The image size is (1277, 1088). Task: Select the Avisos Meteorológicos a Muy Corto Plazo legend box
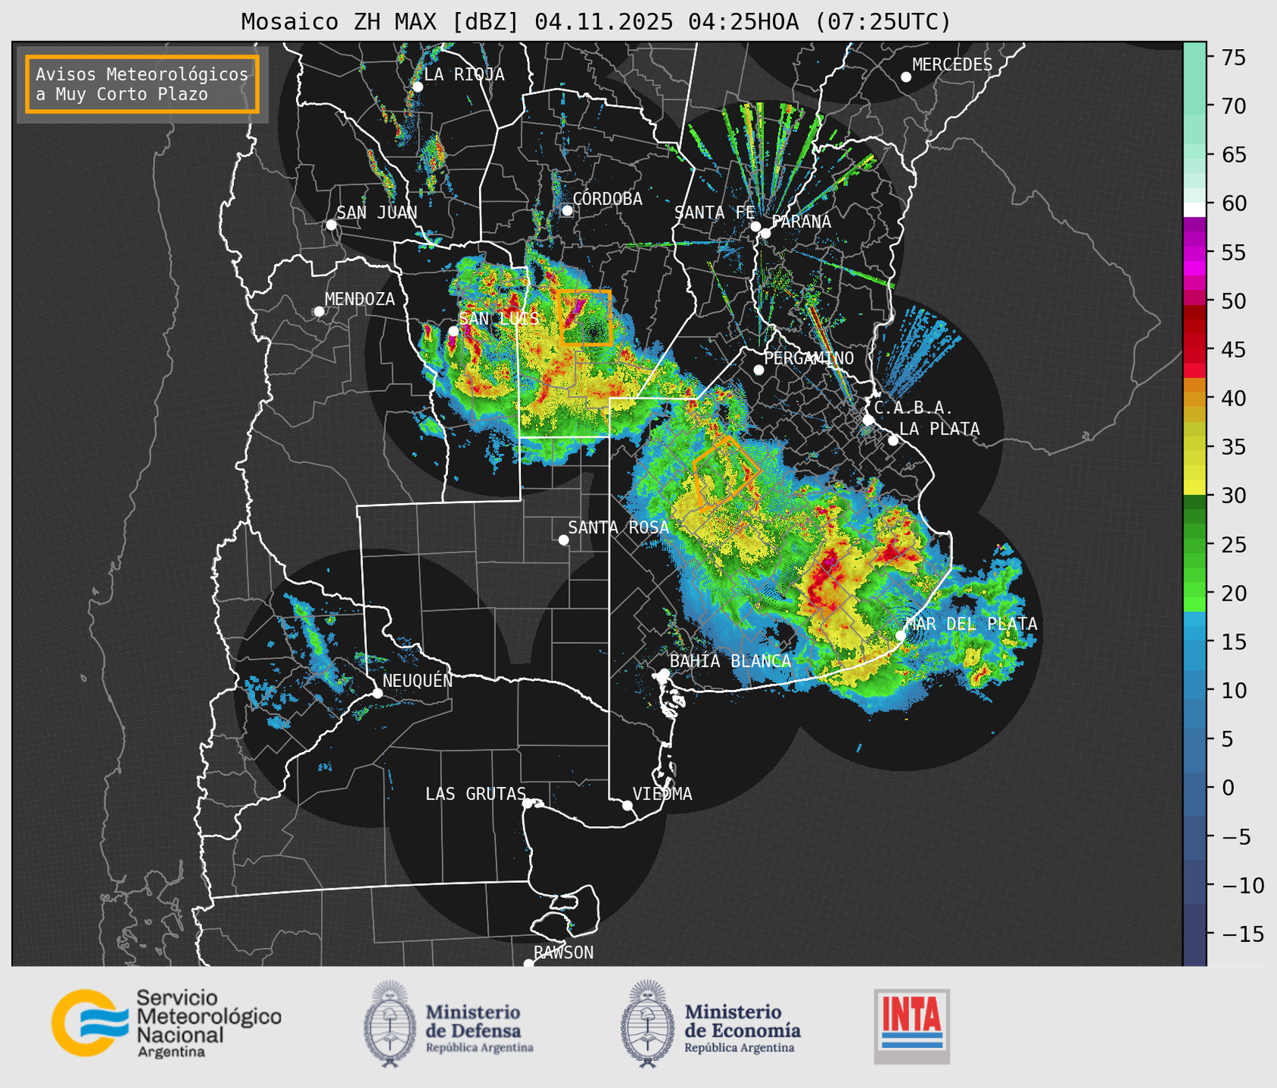142,84
